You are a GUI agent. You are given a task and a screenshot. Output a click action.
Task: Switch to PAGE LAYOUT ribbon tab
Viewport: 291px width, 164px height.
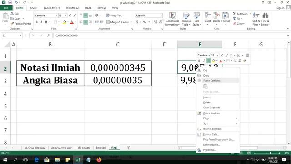click(52, 8)
